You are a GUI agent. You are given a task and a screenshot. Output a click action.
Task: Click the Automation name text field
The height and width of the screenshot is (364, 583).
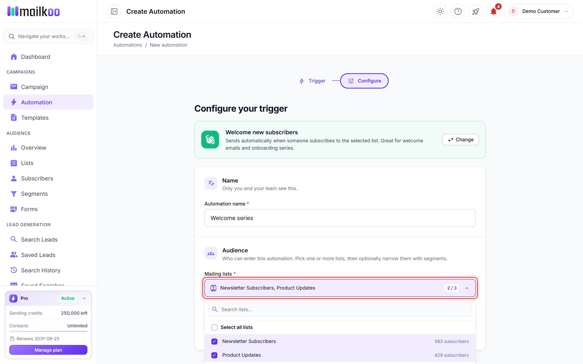click(340, 218)
